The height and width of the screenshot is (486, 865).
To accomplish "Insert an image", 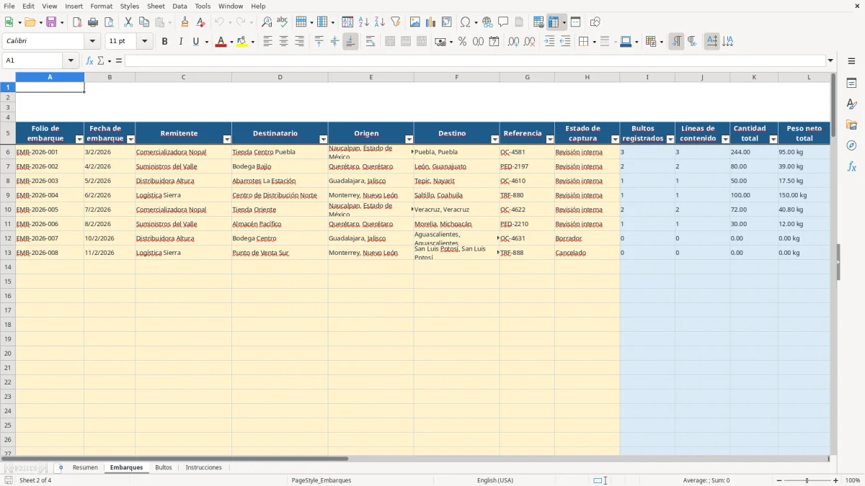I will (x=415, y=22).
